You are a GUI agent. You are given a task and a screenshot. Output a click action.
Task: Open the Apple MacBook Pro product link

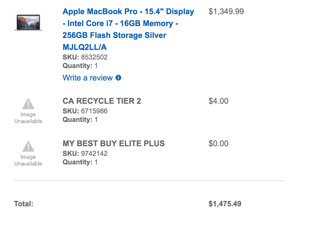[x=128, y=29]
